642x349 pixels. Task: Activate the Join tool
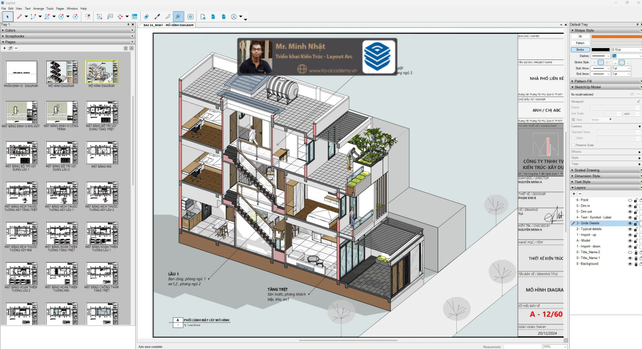(x=178, y=17)
